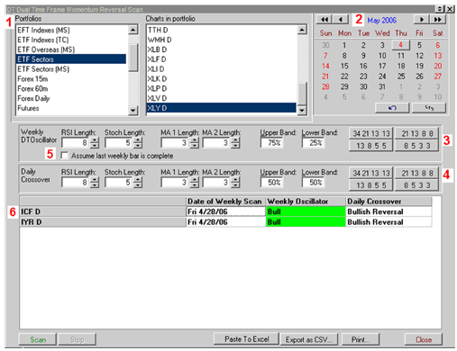Click Daily Stoch Length spinner arrows
This screenshot has height=351, width=457.
point(138,183)
